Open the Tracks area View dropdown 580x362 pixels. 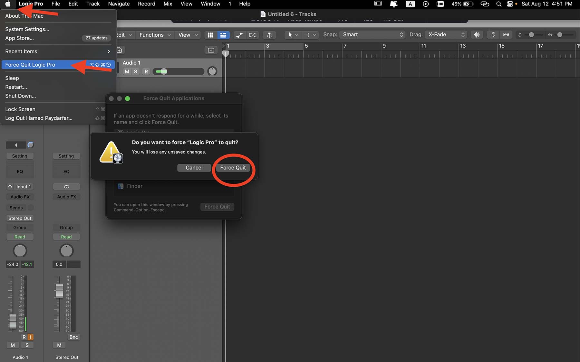tap(188, 35)
